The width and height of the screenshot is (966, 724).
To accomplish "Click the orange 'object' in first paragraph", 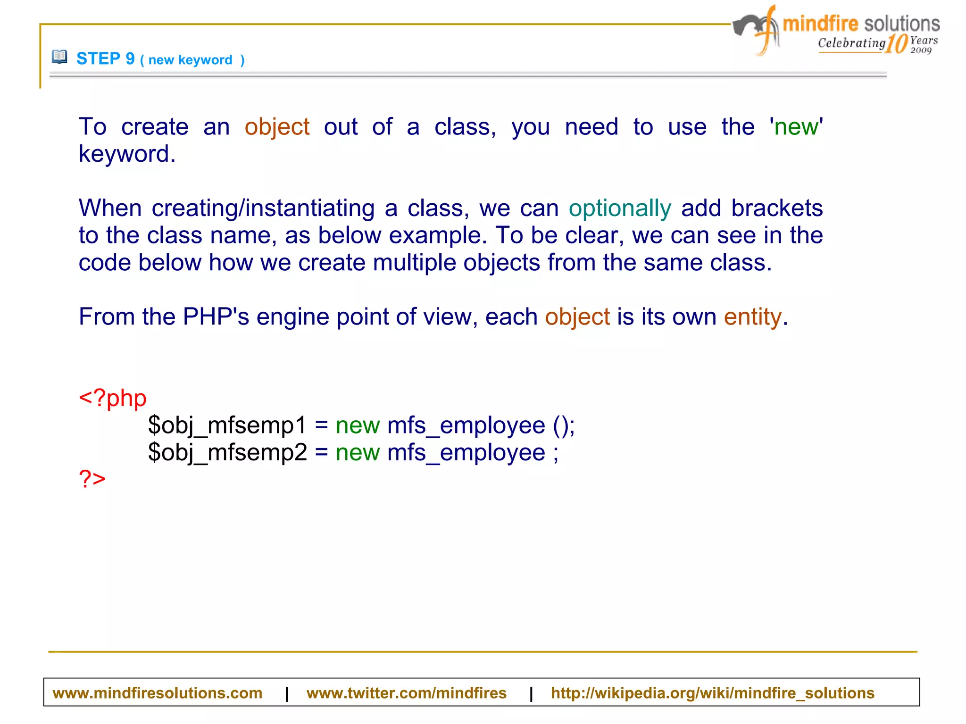I will point(277,127).
